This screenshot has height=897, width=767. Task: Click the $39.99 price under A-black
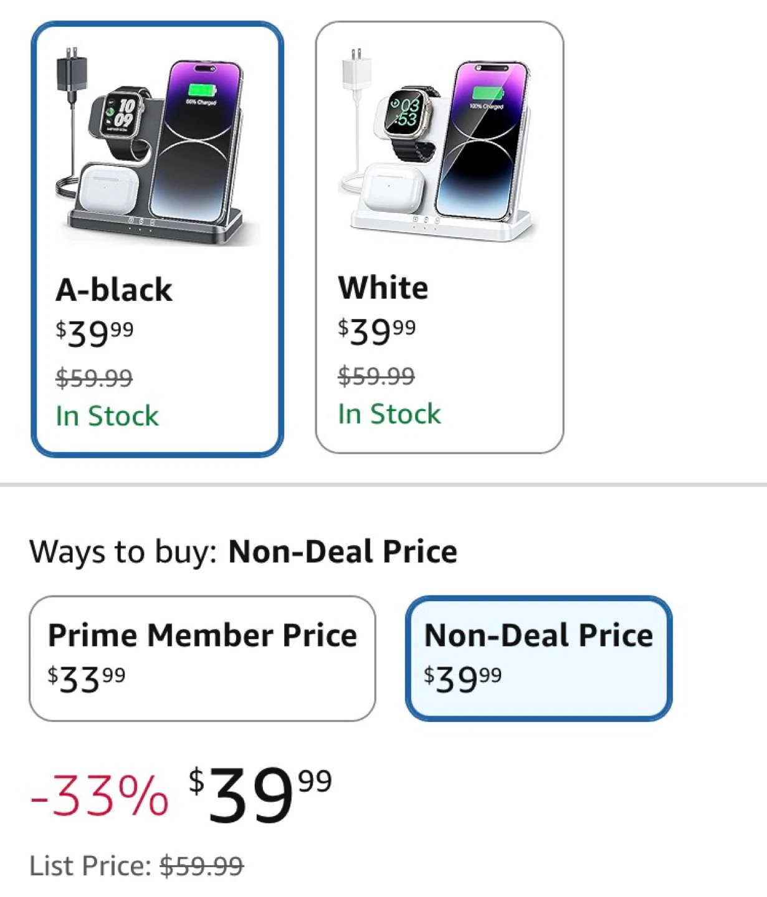[x=95, y=333]
